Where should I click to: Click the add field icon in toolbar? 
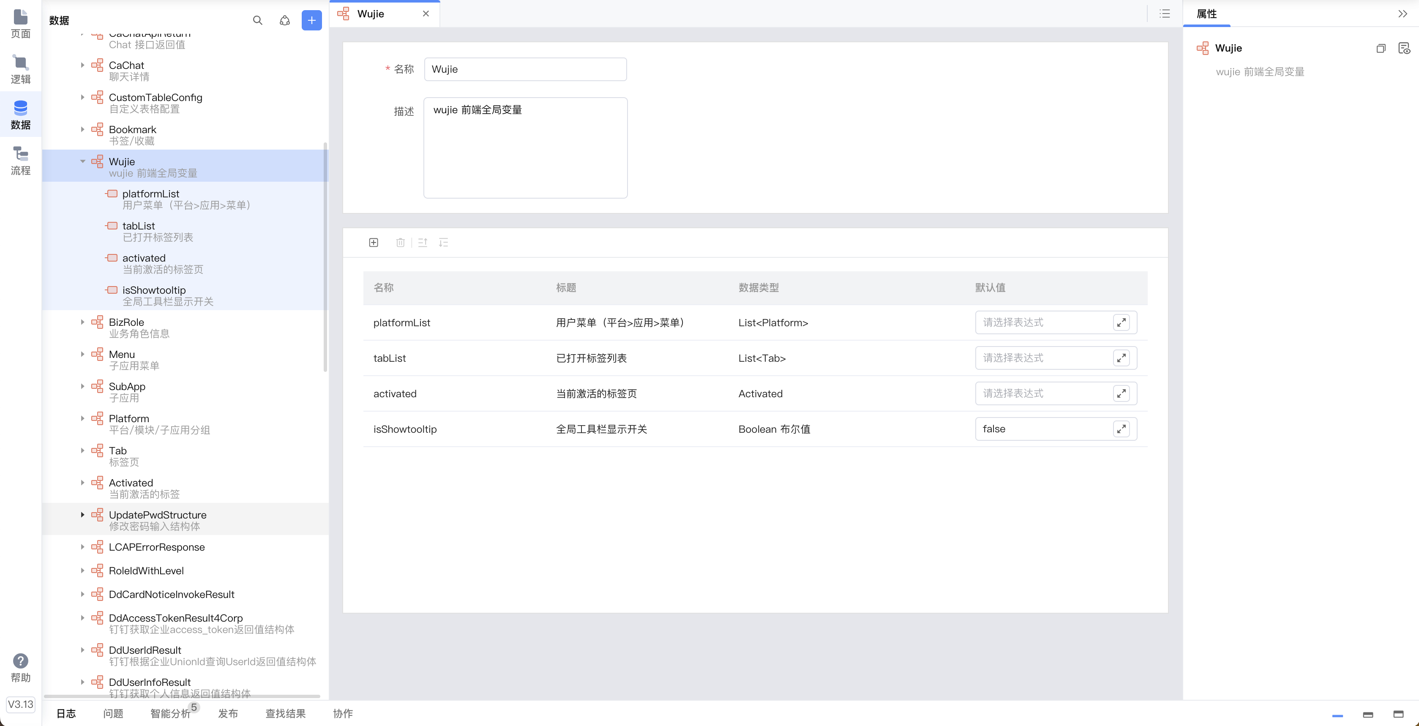[x=374, y=243]
